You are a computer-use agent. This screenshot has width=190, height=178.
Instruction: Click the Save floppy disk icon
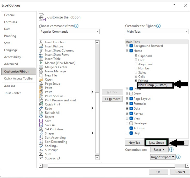[41, 121]
